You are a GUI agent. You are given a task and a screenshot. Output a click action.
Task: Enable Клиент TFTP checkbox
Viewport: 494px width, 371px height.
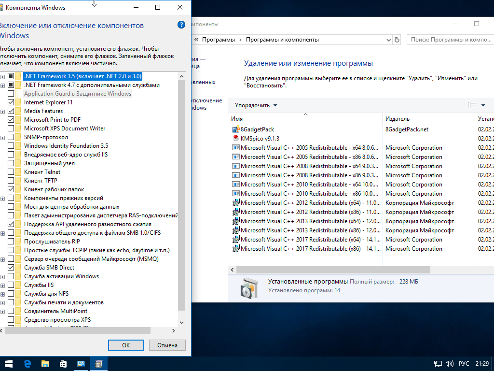(11, 181)
